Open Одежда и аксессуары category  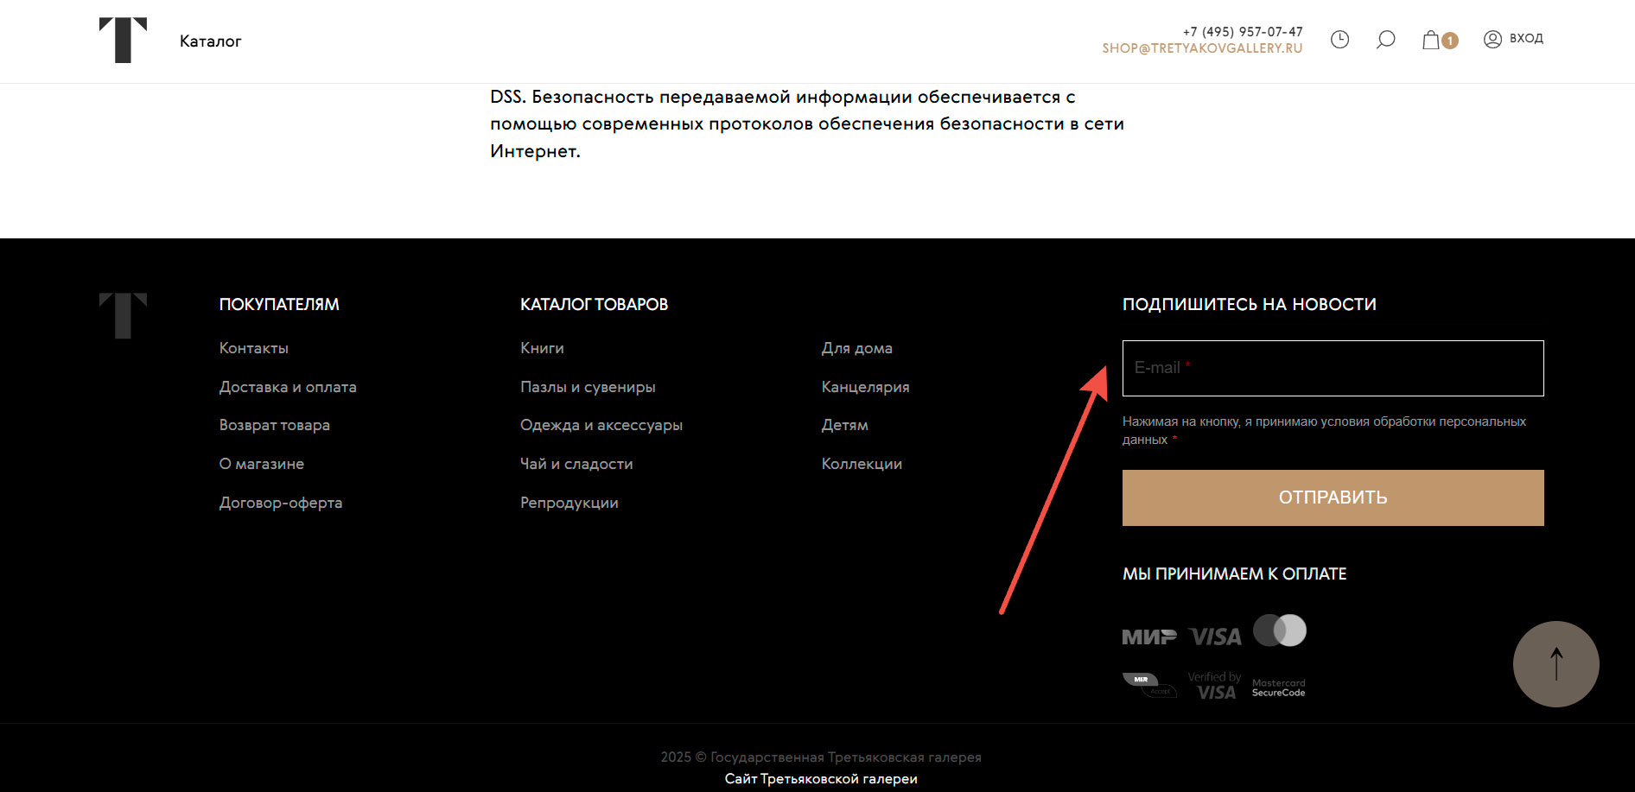[x=601, y=425]
